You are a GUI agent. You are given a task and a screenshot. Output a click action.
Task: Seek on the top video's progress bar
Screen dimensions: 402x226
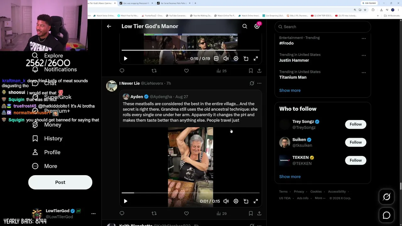pyautogui.click(x=191, y=50)
